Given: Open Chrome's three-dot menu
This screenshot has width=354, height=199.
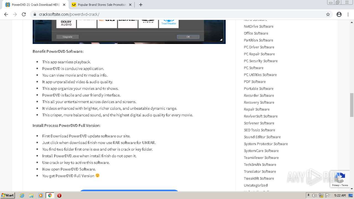Looking at the screenshot, I should (348, 14).
